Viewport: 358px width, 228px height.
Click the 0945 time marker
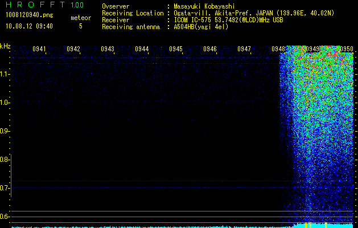click(176, 49)
